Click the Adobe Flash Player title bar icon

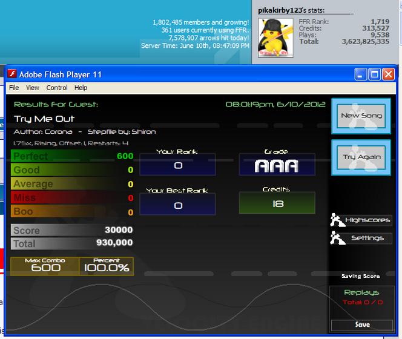[x=12, y=74]
